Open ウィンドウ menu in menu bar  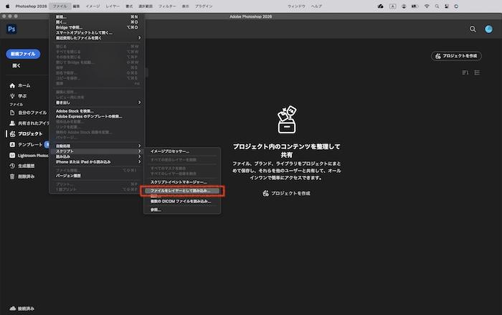(296, 6)
